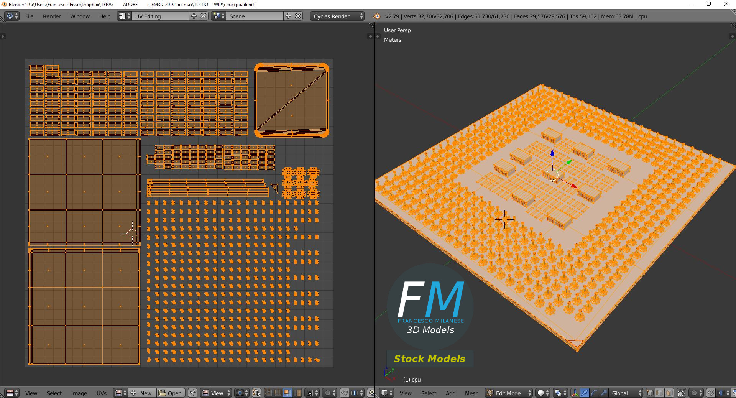736x398 pixels.
Task: Toggle 3D view snapping magnet
Action: click(711, 393)
